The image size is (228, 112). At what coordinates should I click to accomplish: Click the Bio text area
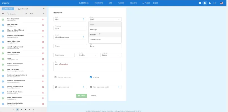[87, 67]
